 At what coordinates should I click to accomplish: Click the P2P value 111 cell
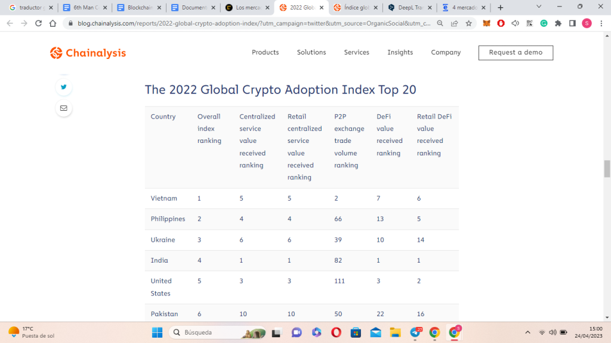[340, 281]
